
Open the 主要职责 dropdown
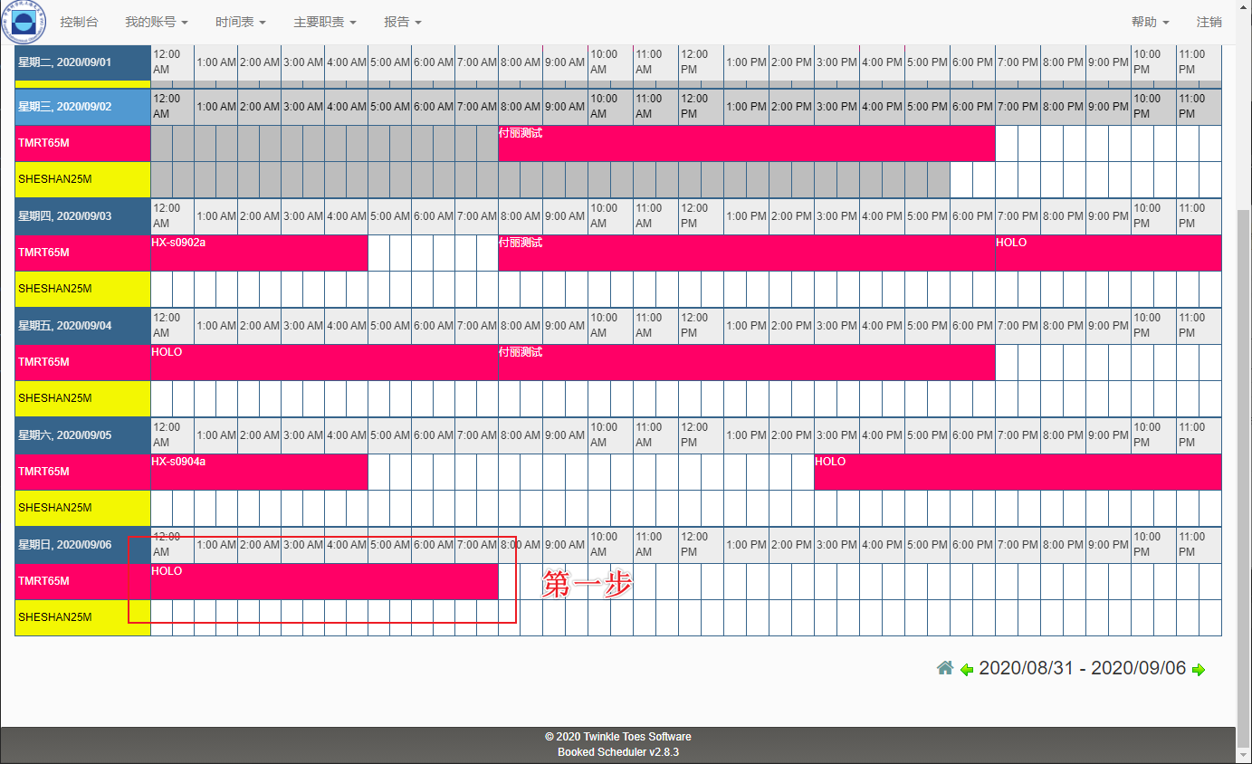324,22
